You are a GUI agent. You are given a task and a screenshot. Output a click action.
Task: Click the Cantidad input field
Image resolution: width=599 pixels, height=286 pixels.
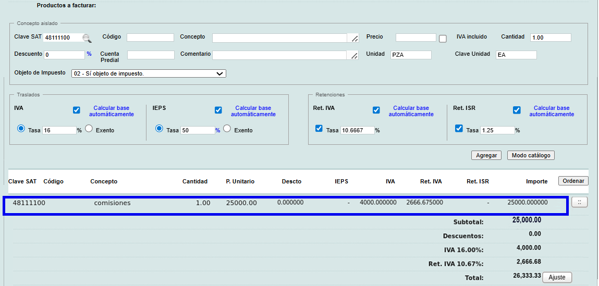pyautogui.click(x=550, y=38)
